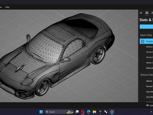The image size is (153, 115).
Task: Select the Vertex Colors mesh data row
Action: [149, 63]
